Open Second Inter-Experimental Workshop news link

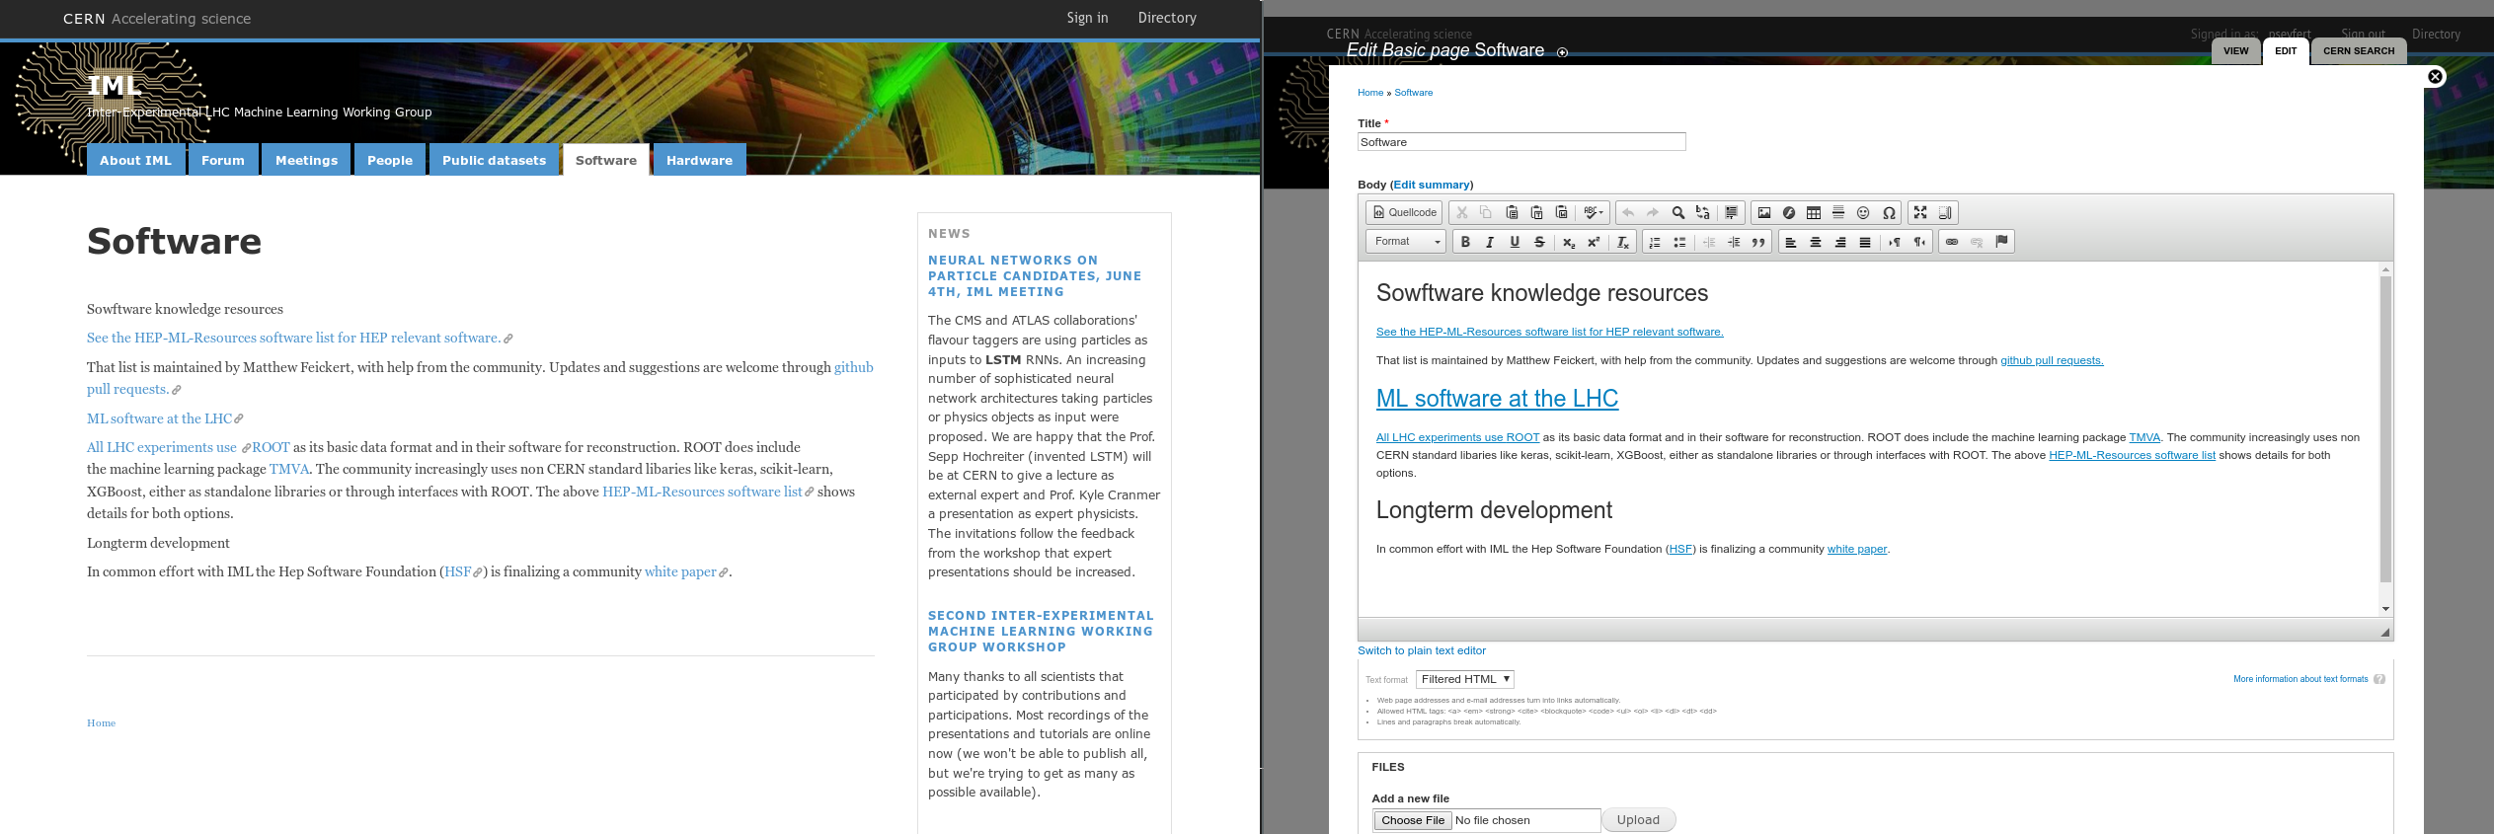pyautogui.click(x=1041, y=632)
